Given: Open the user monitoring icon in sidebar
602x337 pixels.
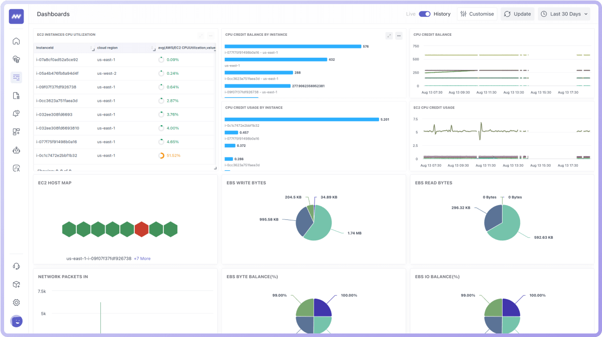Looking at the screenshot, I should point(16,168).
